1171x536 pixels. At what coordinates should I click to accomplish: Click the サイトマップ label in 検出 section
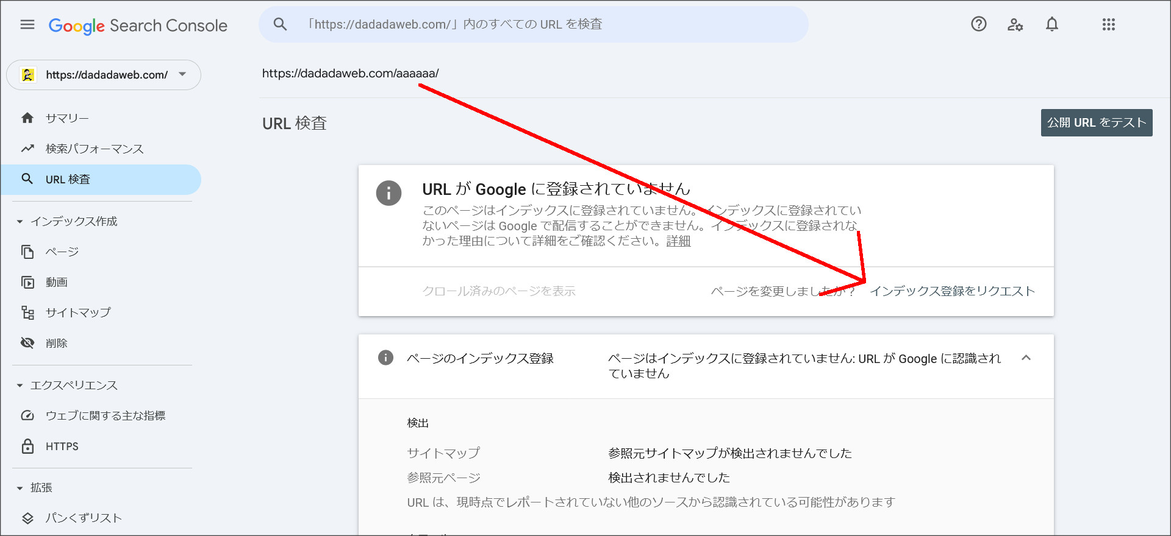click(x=443, y=453)
